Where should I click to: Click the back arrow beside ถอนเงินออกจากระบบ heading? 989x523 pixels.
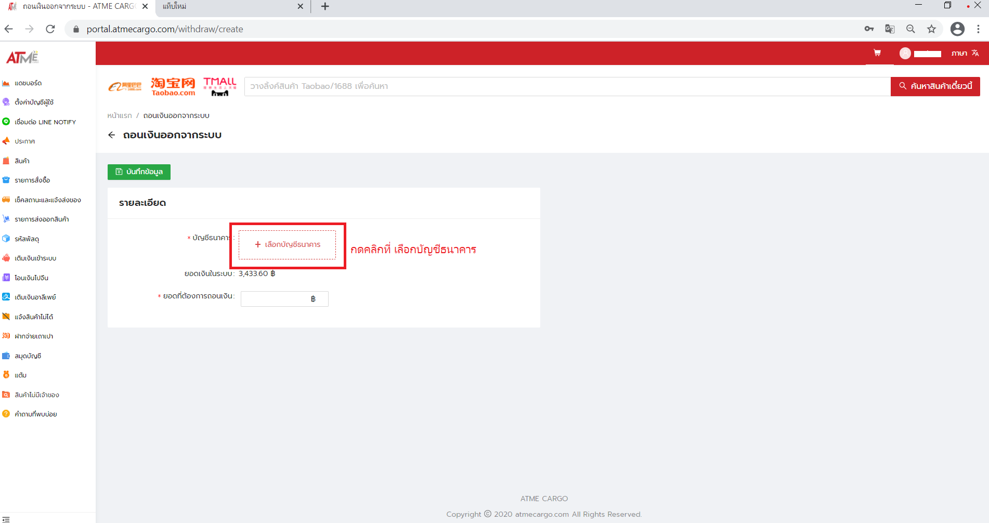(x=111, y=135)
